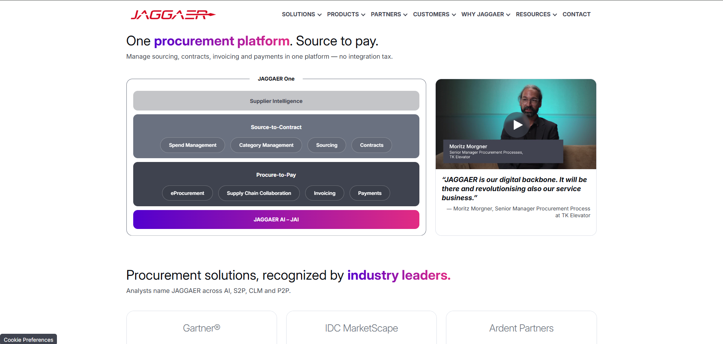Open the JAGGAER AI – JAI banner
Viewport: 723px width, 344px height.
[276, 219]
